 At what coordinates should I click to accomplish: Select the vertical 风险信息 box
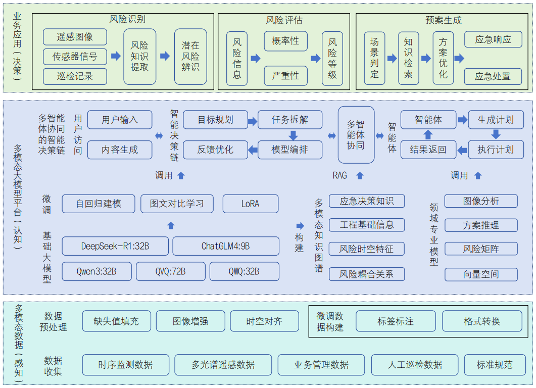coord(237,59)
